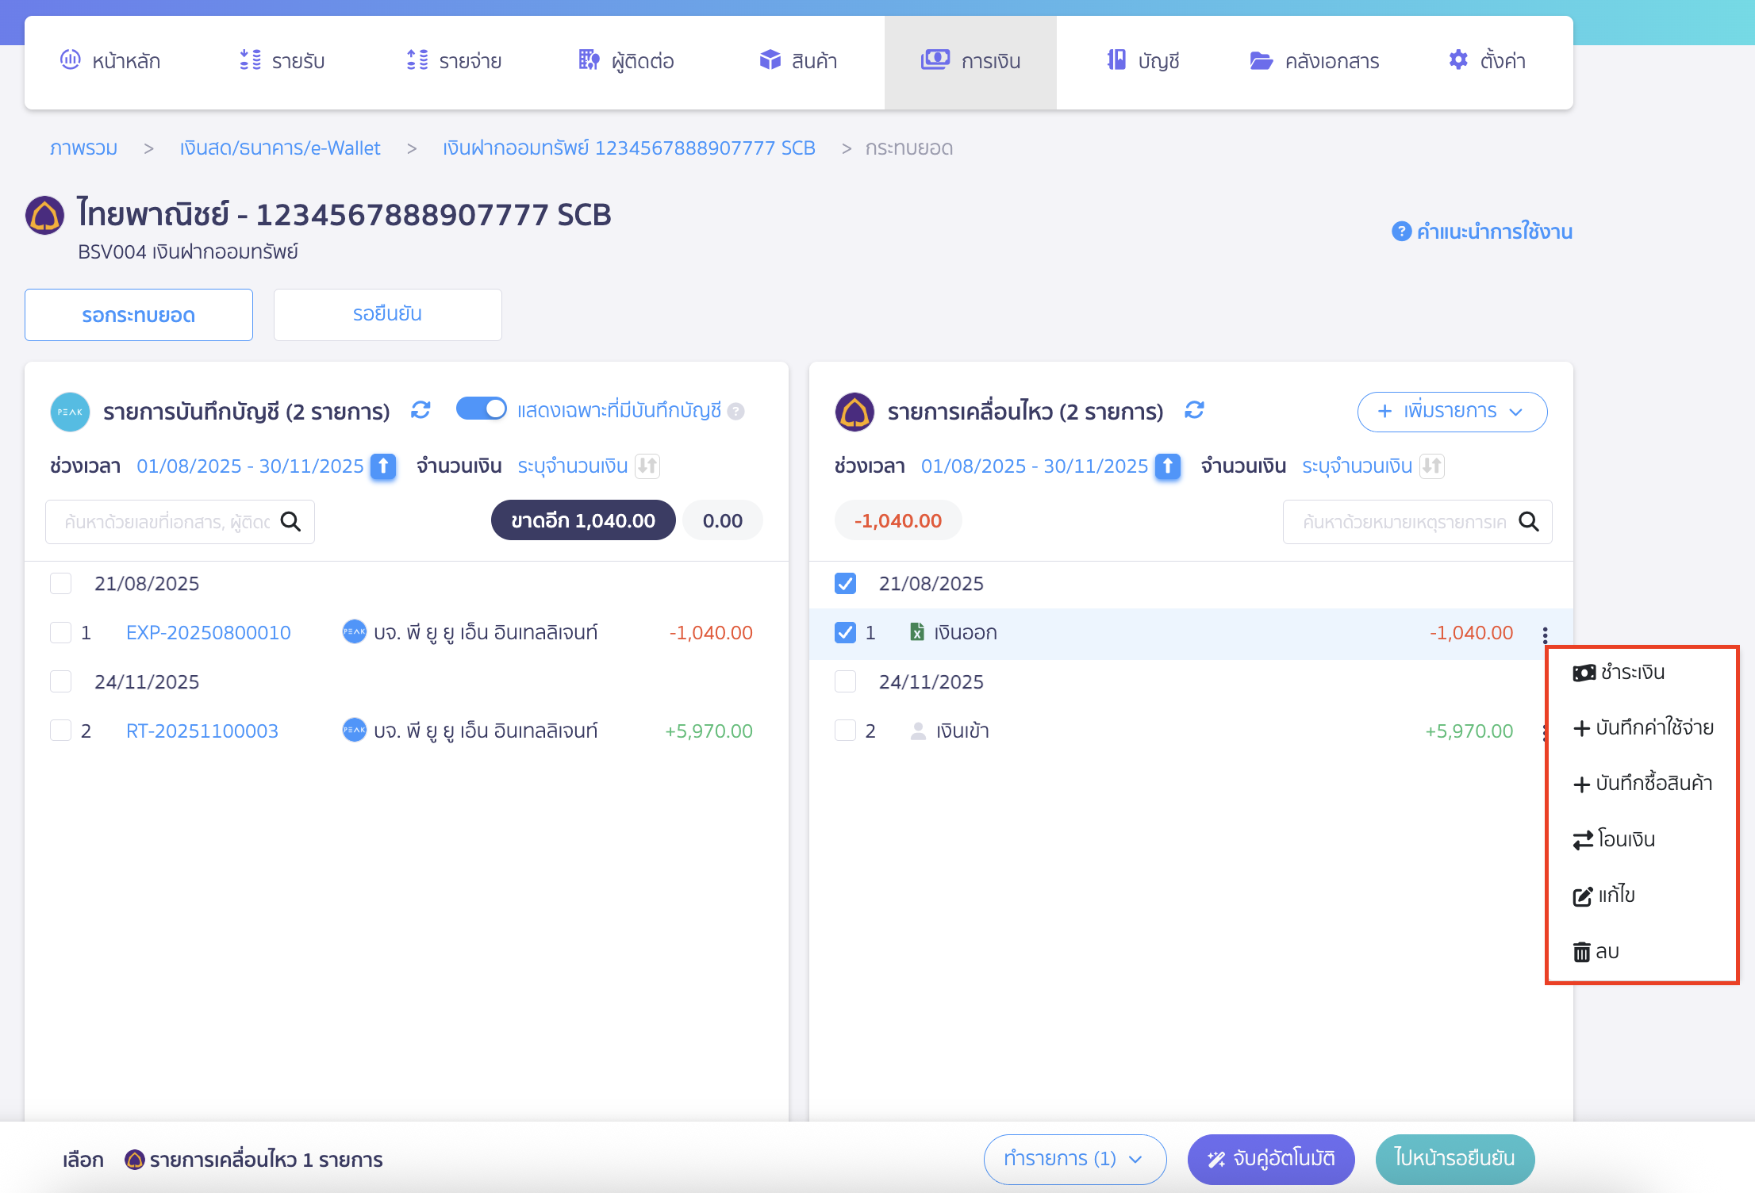Tick checkbox for เงินเข้า movement row

[x=845, y=731]
